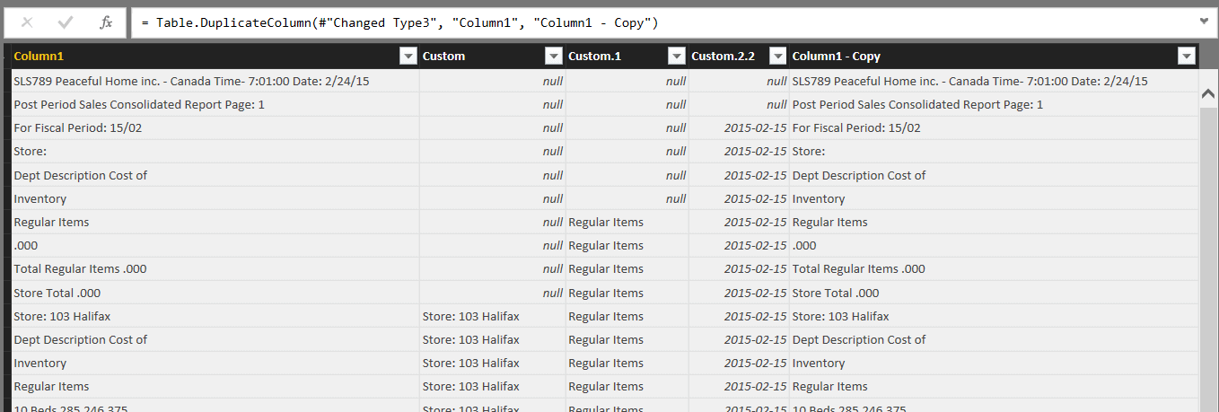Select the first-row cell starting with SLS789 in Column1
1219x412 pixels.
pyautogui.click(x=191, y=82)
